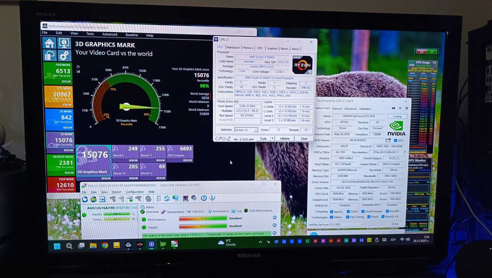This screenshot has height=278, width=492.
Task: Click the GPU-Z screenshot camera icon
Action: (x=394, y=108)
